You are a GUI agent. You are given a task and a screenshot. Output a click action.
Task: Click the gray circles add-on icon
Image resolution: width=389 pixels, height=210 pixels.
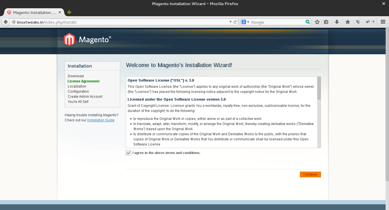click(358, 22)
